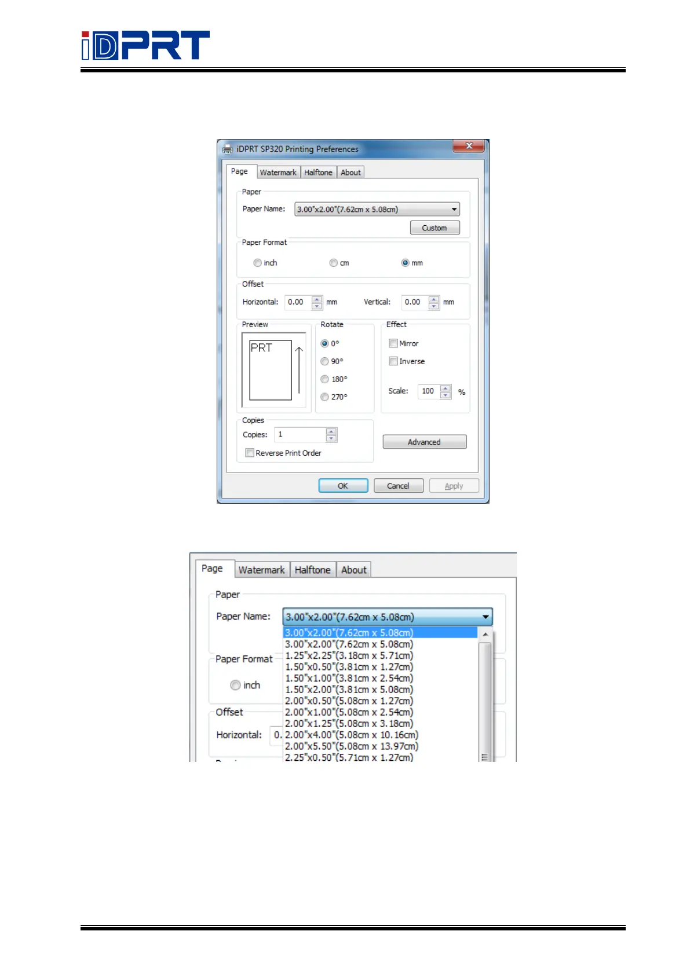Click the dropdown list scroll-up arrow
Image resolution: width=690 pixels, height=975 pixels.
point(485,635)
